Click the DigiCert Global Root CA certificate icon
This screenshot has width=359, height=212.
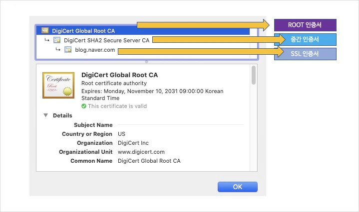point(45,30)
